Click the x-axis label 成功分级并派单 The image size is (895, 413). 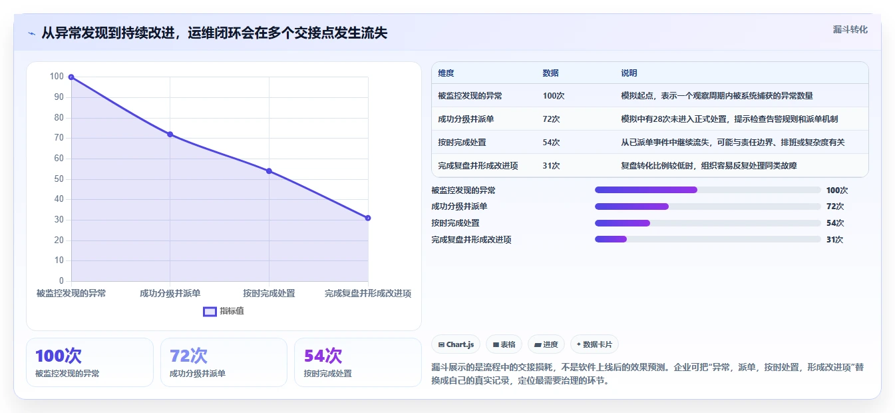(x=170, y=293)
